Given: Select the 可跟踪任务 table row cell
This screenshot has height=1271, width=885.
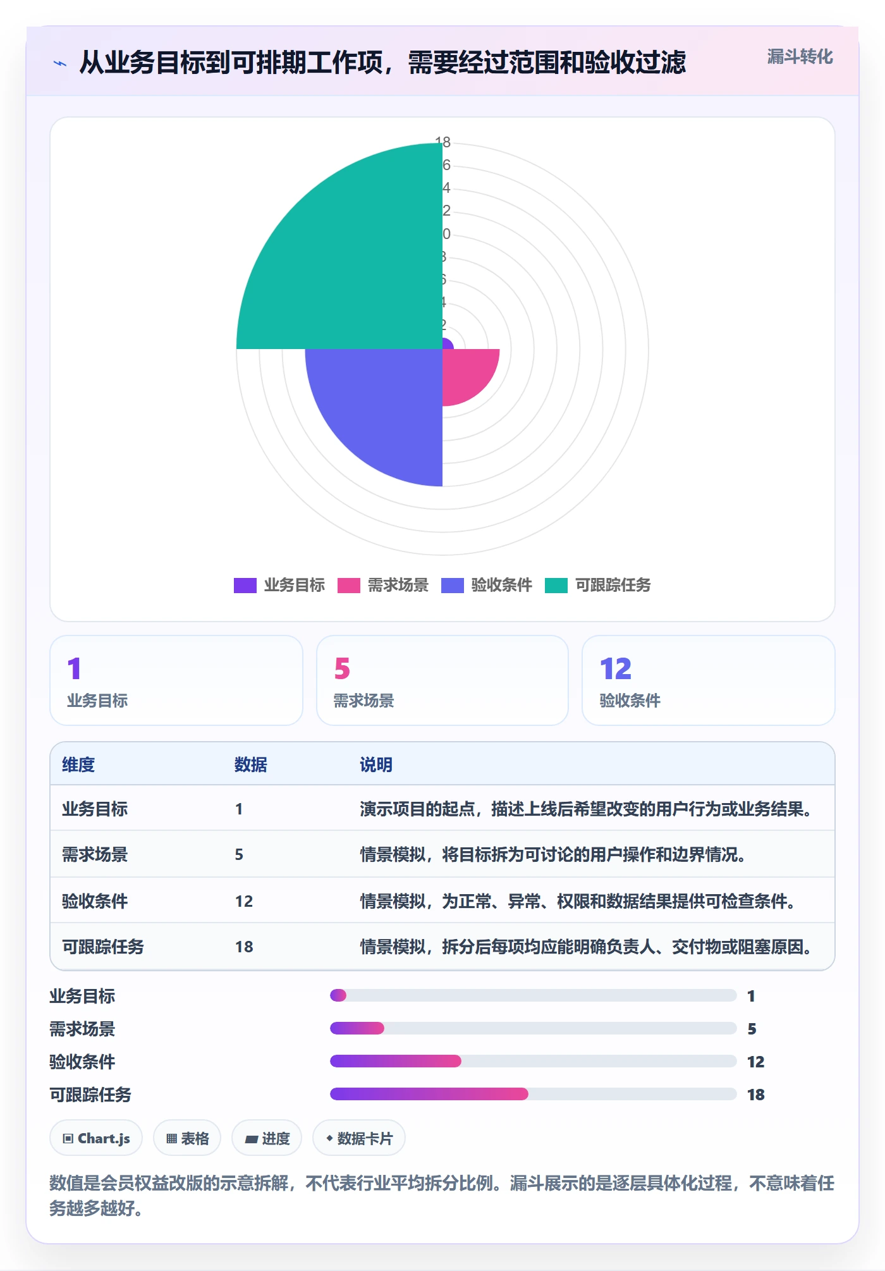Looking at the screenshot, I should point(103,947).
